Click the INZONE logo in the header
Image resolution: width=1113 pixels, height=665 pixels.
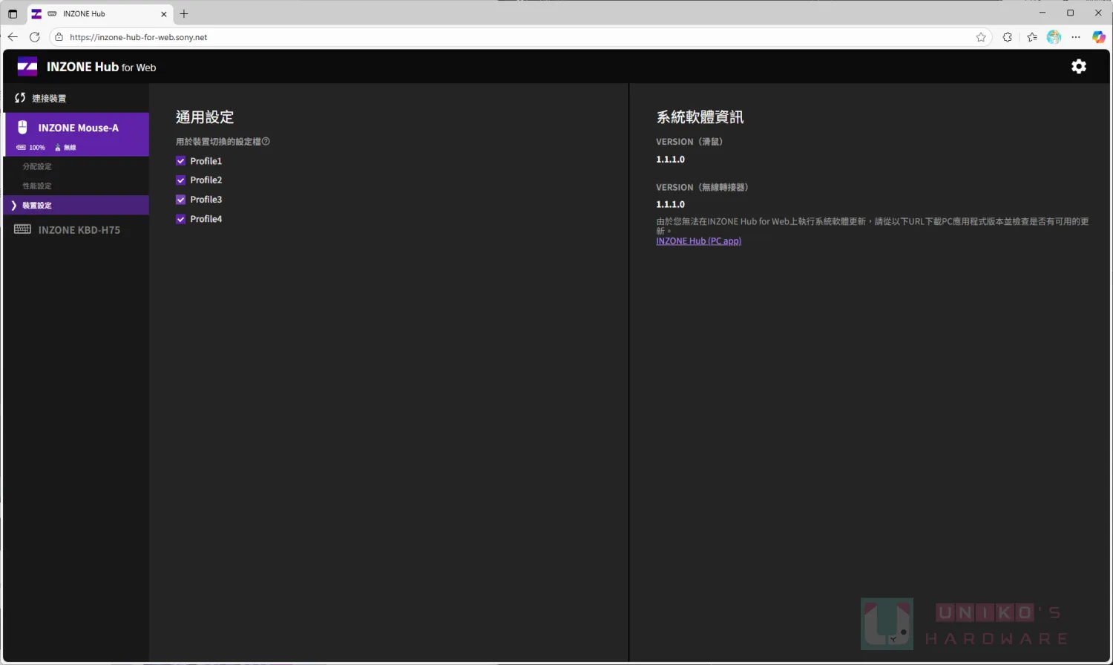pos(27,67)
